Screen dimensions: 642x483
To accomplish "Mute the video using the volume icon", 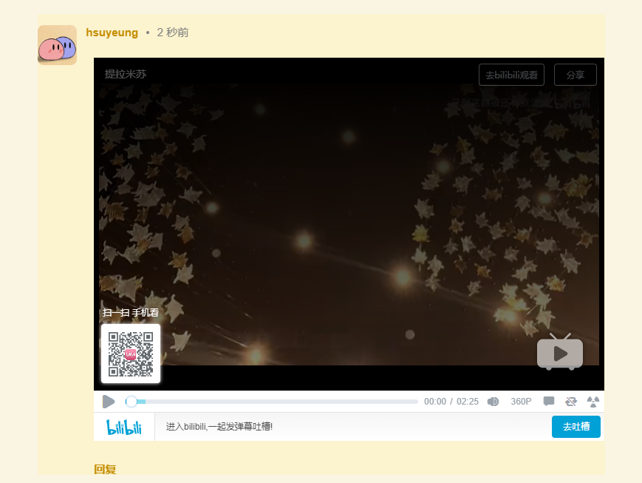I will [493, 402].
